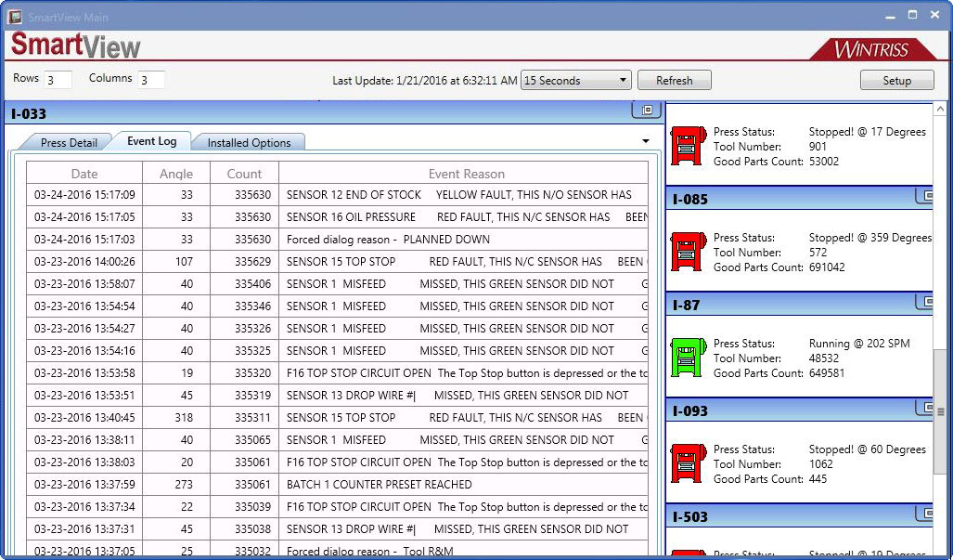
Task: Select row dated 03-23-2016 13:38:11
Action: click(x=338, y=440)
